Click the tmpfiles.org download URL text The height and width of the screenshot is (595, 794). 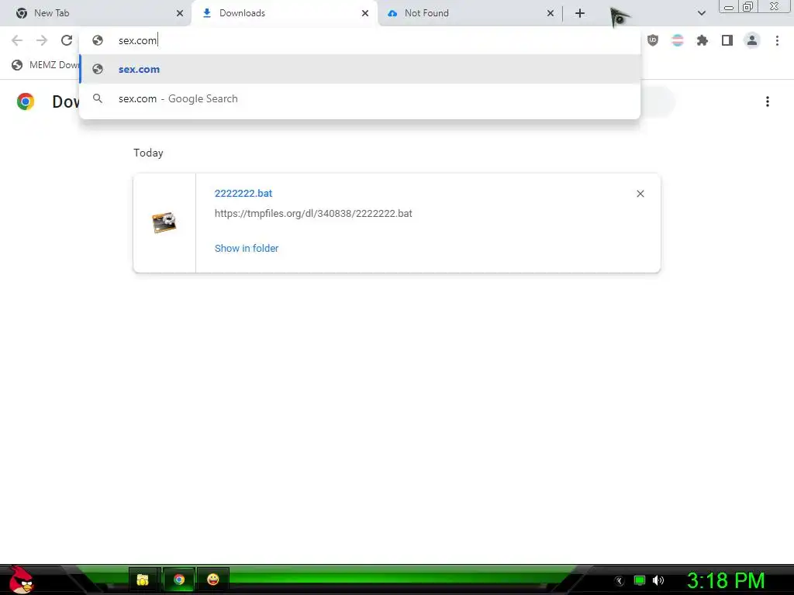click(313, 214)
